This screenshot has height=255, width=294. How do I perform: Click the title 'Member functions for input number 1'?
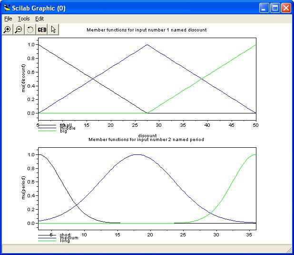[x=147, y=30]
